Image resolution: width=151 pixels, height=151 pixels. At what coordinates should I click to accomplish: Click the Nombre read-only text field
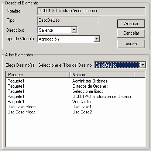[91, 11]
